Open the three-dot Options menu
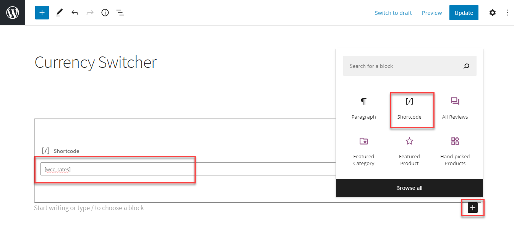The width and height of the screenshot is (514, 225). click(508, 13)
